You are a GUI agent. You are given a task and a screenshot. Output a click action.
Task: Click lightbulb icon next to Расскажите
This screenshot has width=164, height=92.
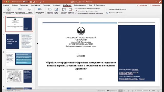point(95,5)
